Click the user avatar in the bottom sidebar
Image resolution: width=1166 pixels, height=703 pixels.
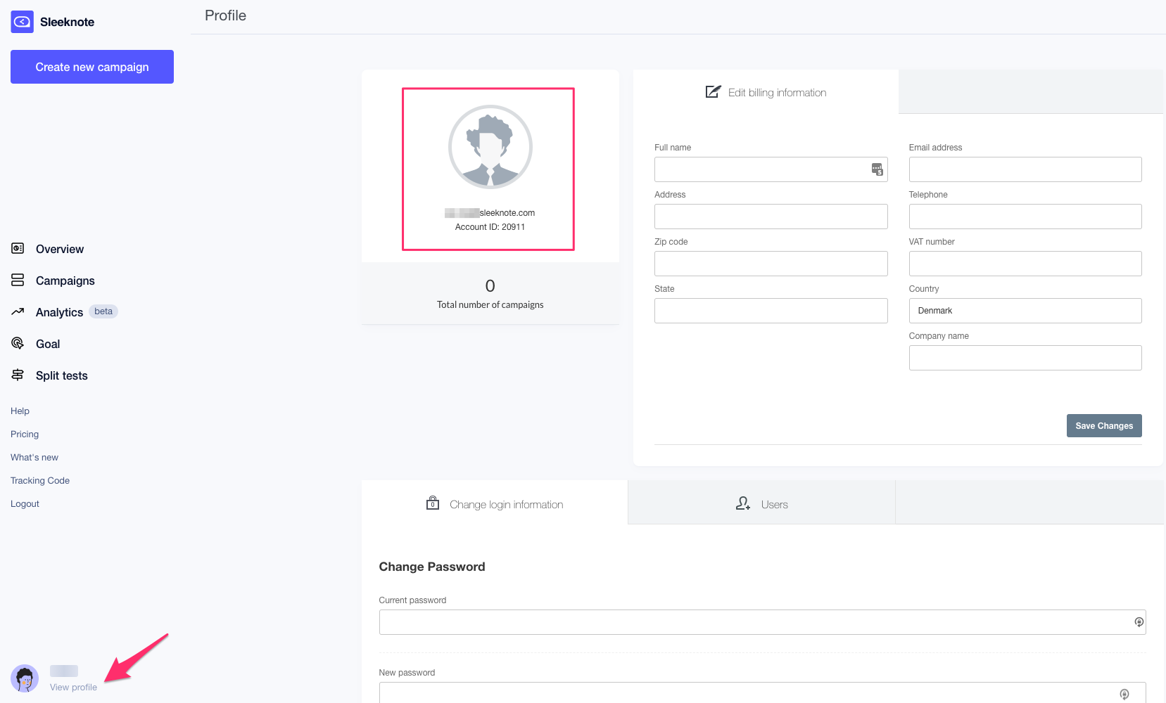click(25, 678)
